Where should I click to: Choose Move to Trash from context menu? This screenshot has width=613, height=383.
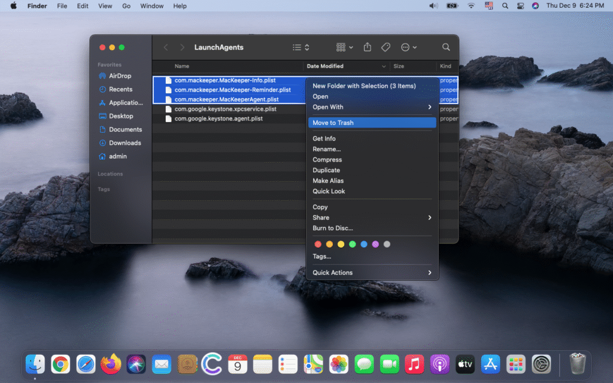[x=371, y=123]
